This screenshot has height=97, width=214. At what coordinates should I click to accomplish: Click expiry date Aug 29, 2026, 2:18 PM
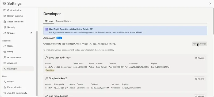[132, 88]
